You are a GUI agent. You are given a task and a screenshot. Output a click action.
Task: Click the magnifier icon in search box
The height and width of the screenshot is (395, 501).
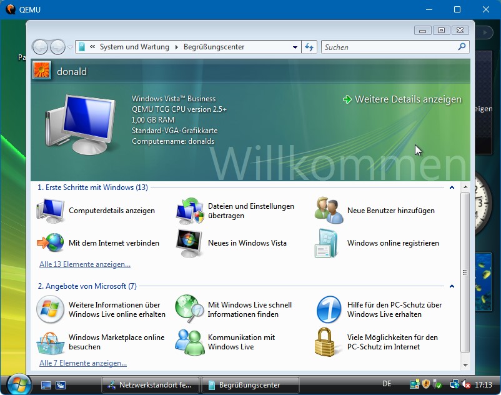[462, 47]
